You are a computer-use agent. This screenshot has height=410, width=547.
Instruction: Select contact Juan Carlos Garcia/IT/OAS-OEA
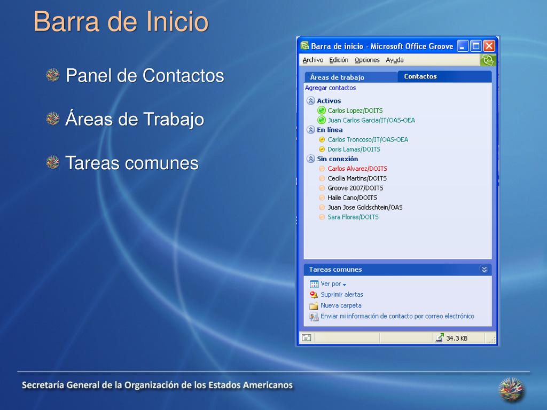pos(371,120)
